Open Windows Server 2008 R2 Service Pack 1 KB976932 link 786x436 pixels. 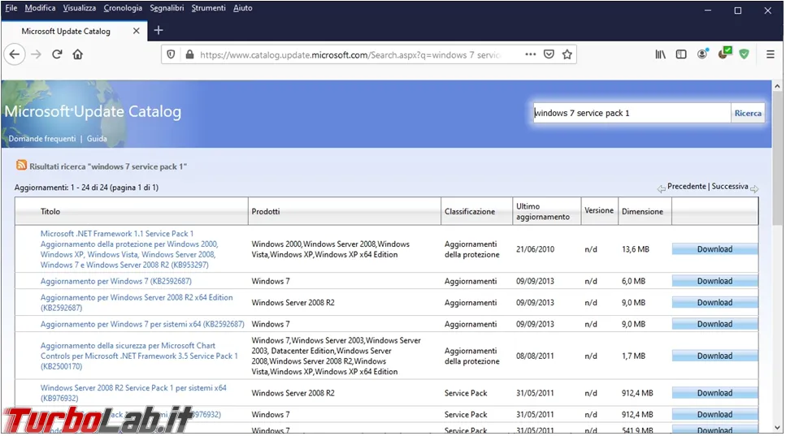[133, 393]
